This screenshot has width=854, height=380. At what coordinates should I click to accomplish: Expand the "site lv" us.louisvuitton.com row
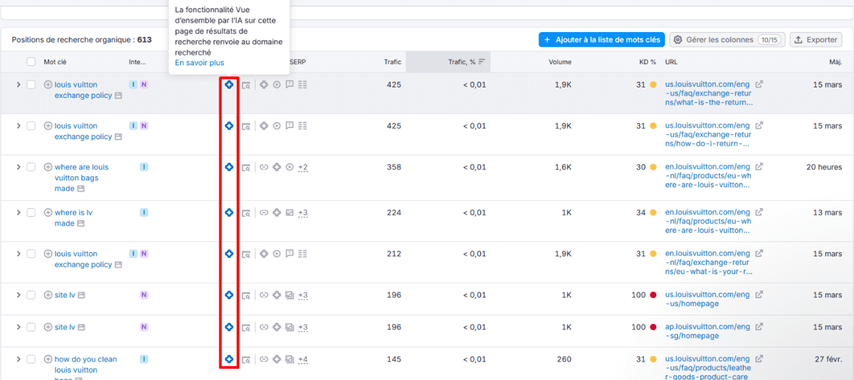[x=18, y=295]
